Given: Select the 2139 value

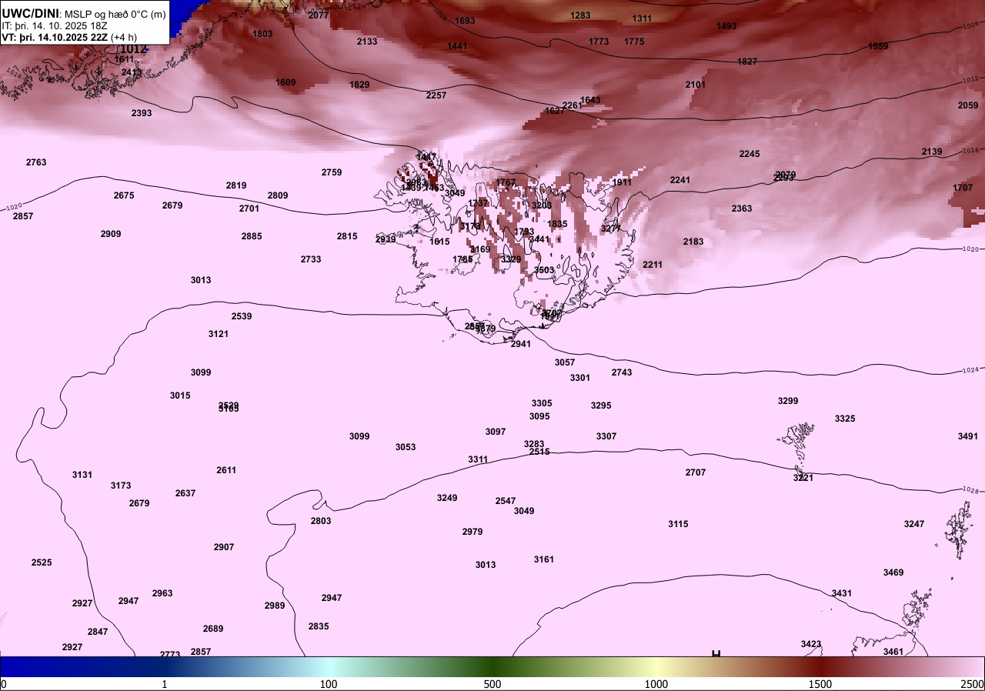Looking at the screenshot, I should click(932, 152).
